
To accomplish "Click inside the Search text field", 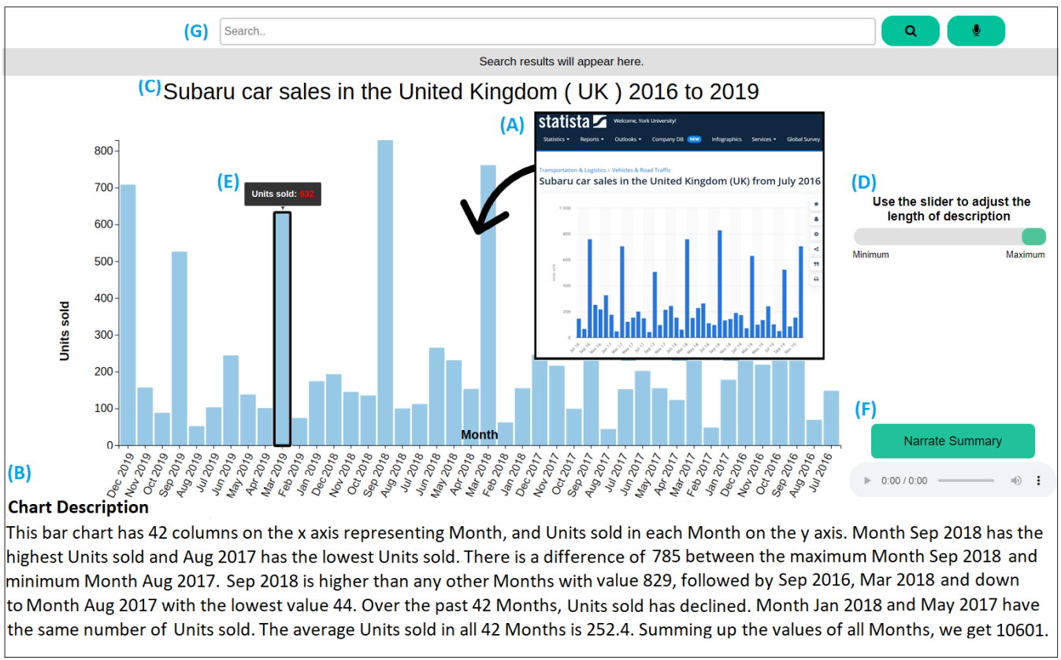I will click(x=547, y=32).
